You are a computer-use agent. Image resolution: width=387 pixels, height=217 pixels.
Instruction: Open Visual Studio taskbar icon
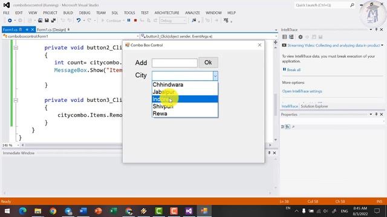point(189,211)
